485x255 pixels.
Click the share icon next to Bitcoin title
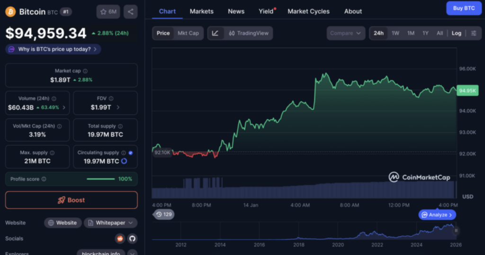tap(130, 12)
